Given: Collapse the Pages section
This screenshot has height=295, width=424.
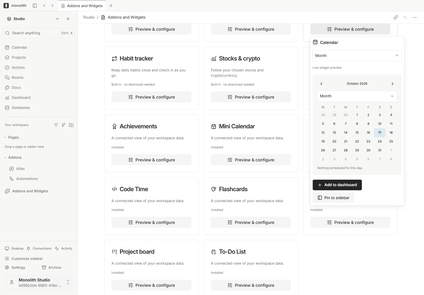Looking at the screenshot, I should pos(5,137).
